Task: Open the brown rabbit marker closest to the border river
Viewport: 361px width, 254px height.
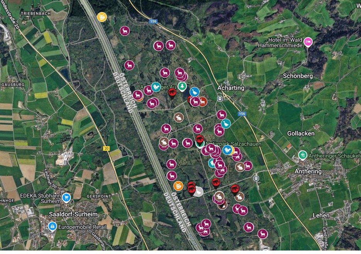Action: point(164,142)
